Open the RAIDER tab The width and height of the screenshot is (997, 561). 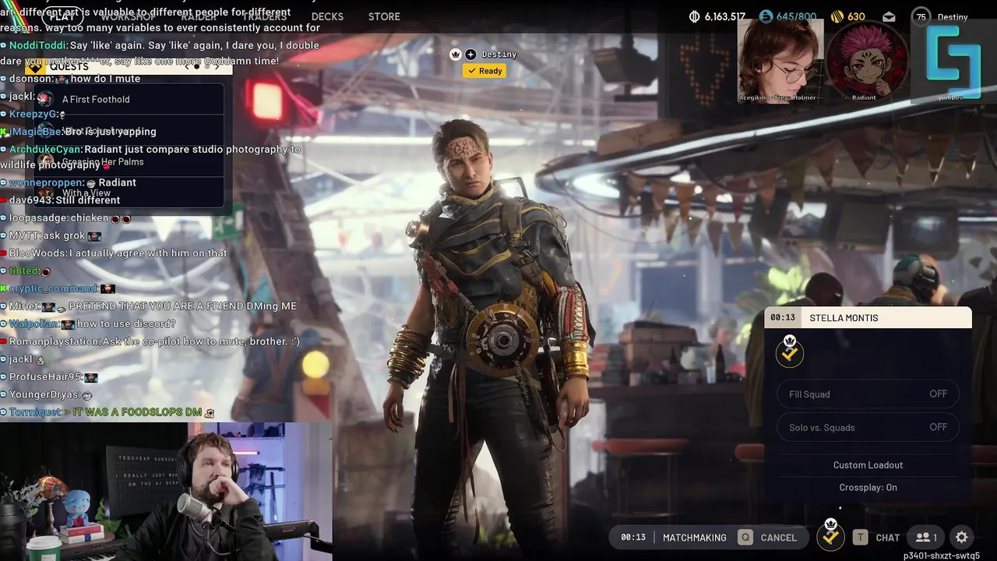click(x=199, y=16)
